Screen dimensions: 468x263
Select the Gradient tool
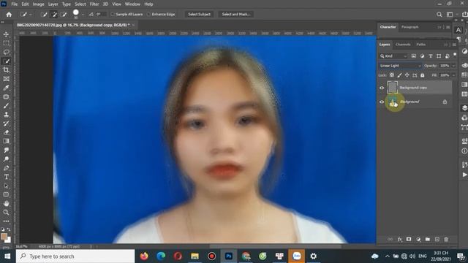tap(6, 141)
